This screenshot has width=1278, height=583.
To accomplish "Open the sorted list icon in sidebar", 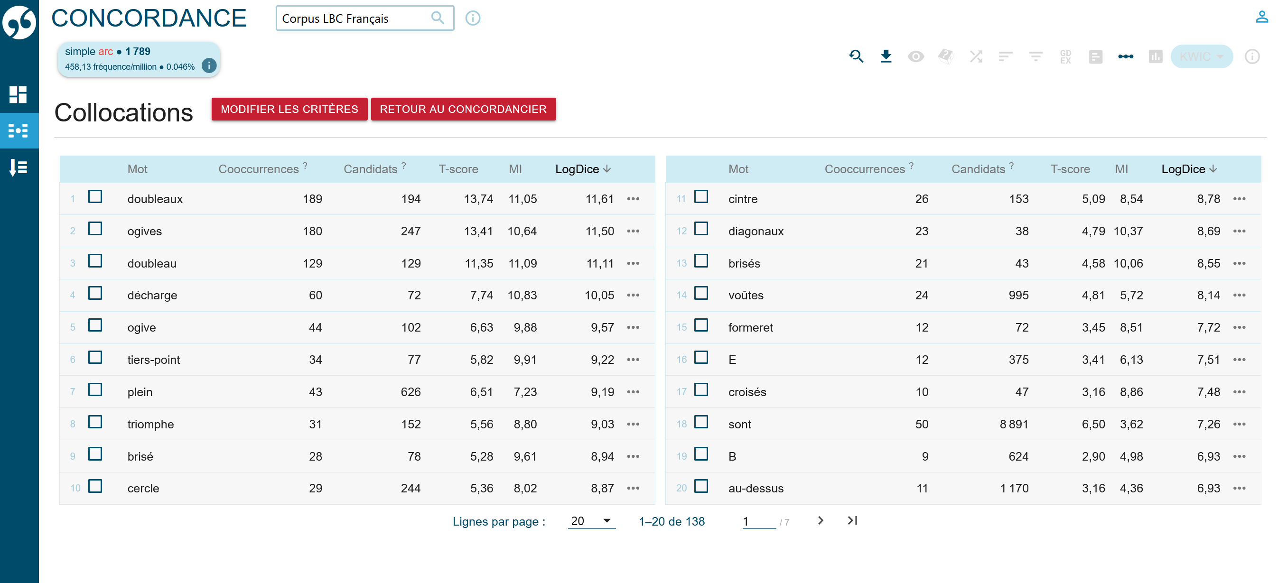I will coord(19,167).
